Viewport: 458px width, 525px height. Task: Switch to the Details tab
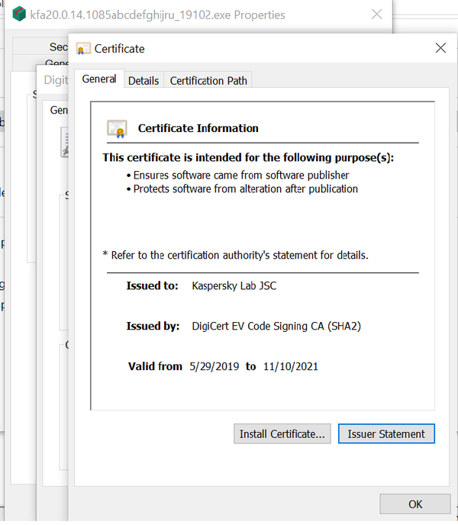(144, 81)
